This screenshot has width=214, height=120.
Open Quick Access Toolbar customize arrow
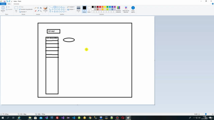pos(11,1)
